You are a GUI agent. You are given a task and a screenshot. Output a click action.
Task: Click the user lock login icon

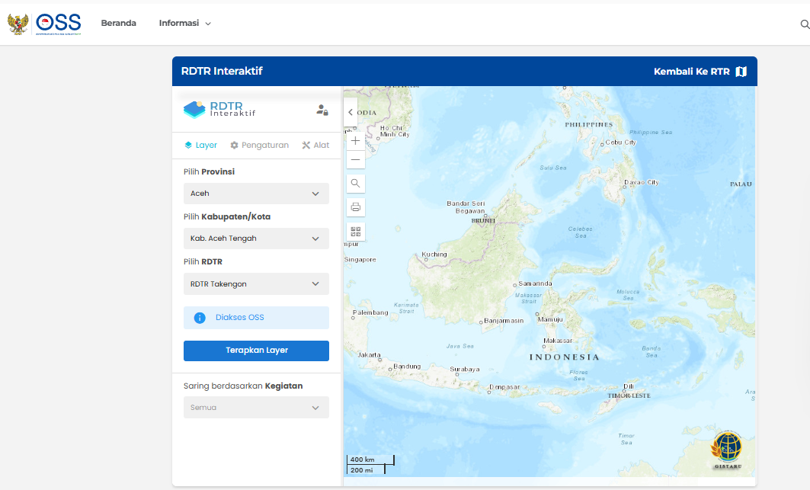point(322,110)
